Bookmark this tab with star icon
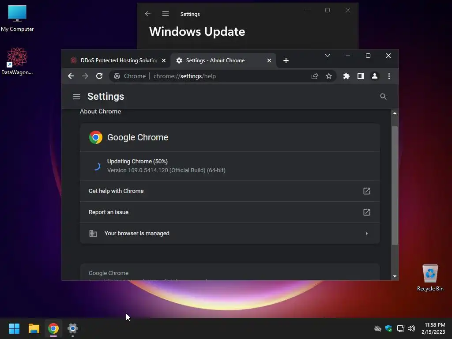Viewport: 452px width, 339px height. 328,76
